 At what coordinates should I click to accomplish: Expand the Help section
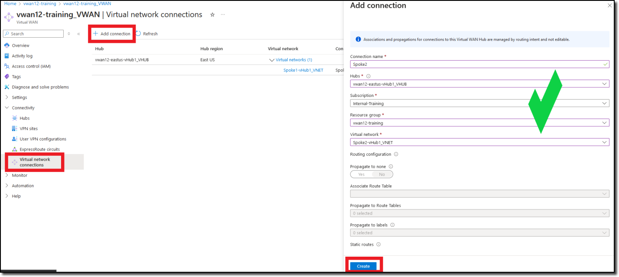tap(7, 196)
